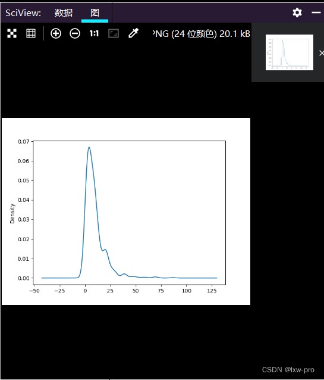
Task: Switch to the 数据 tab
Action: pos(64,13)
